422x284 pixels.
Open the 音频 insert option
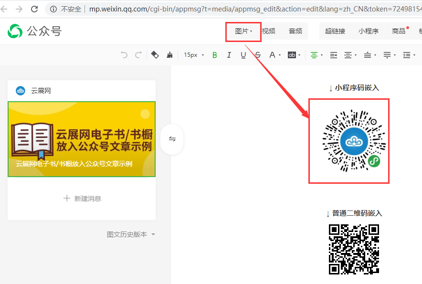[295, 31]
